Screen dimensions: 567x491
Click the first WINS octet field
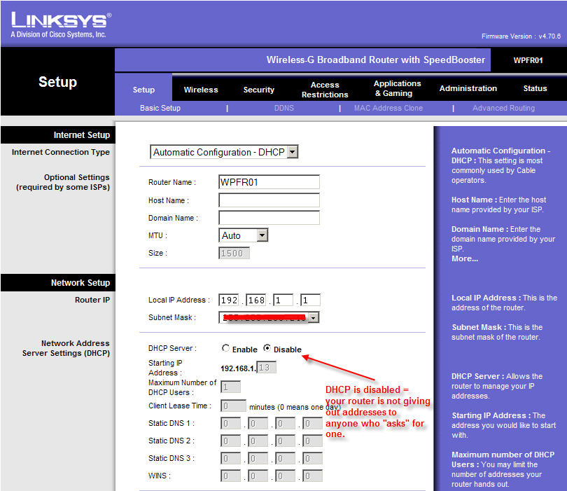231,476
